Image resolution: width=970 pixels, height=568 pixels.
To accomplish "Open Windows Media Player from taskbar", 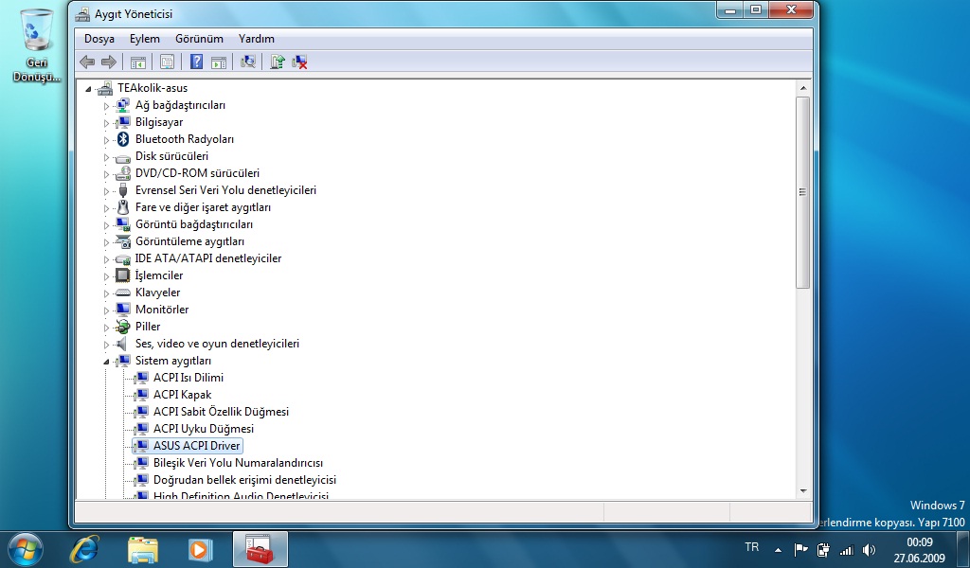I will coord(200,549).
